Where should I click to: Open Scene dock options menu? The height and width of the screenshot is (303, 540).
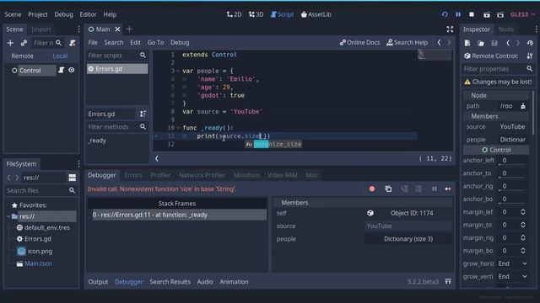pos(78,29)
